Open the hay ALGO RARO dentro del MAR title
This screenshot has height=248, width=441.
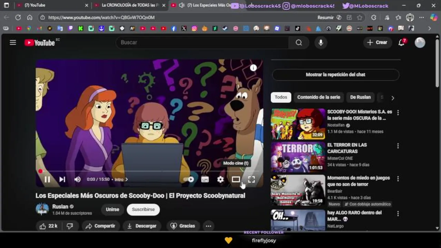pos(354,216)
